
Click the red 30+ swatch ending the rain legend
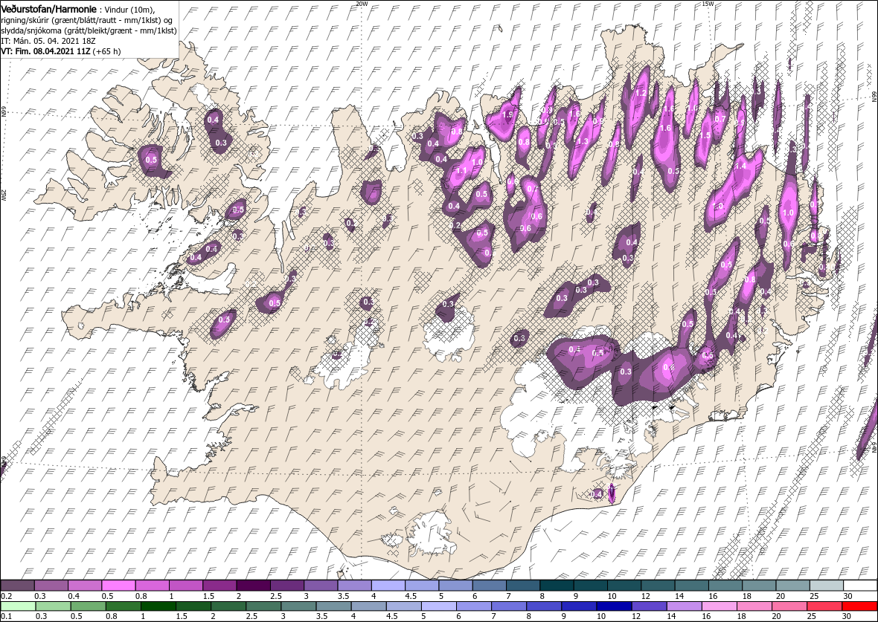859,607
